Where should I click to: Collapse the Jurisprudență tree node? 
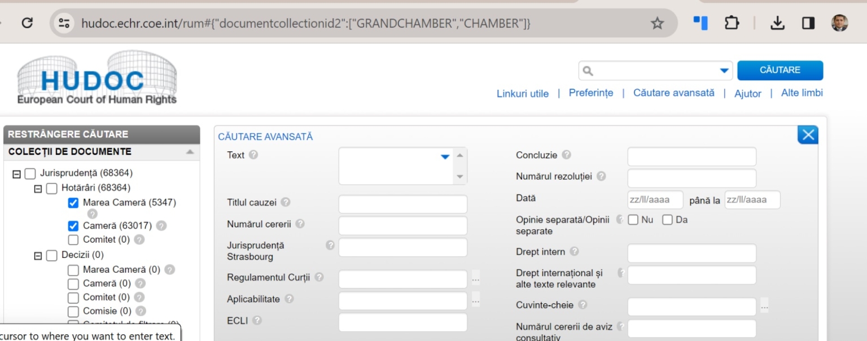16,173
